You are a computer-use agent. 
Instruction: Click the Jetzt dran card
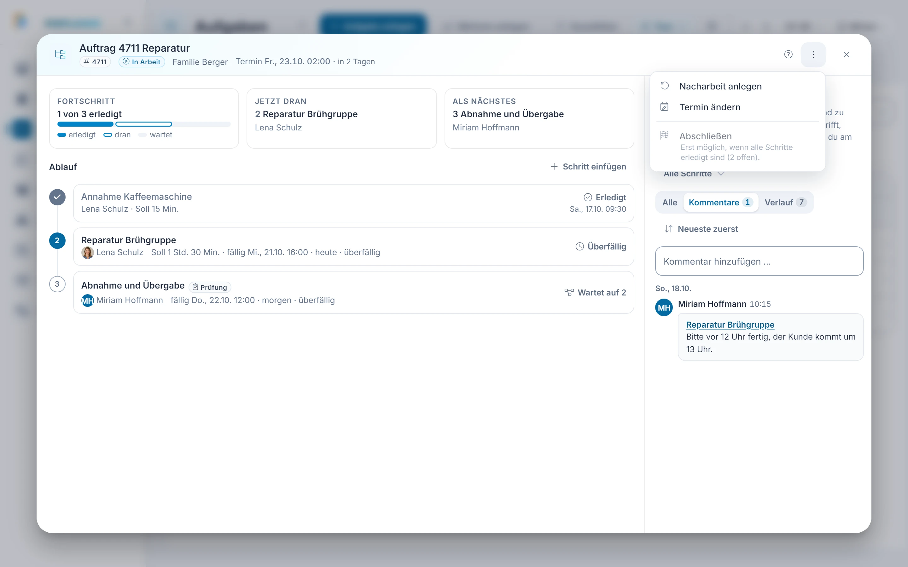(x=341, y=118)
